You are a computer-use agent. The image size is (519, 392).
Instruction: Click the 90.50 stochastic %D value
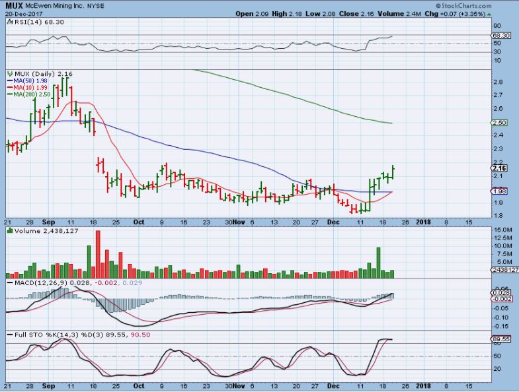[140, 335]
